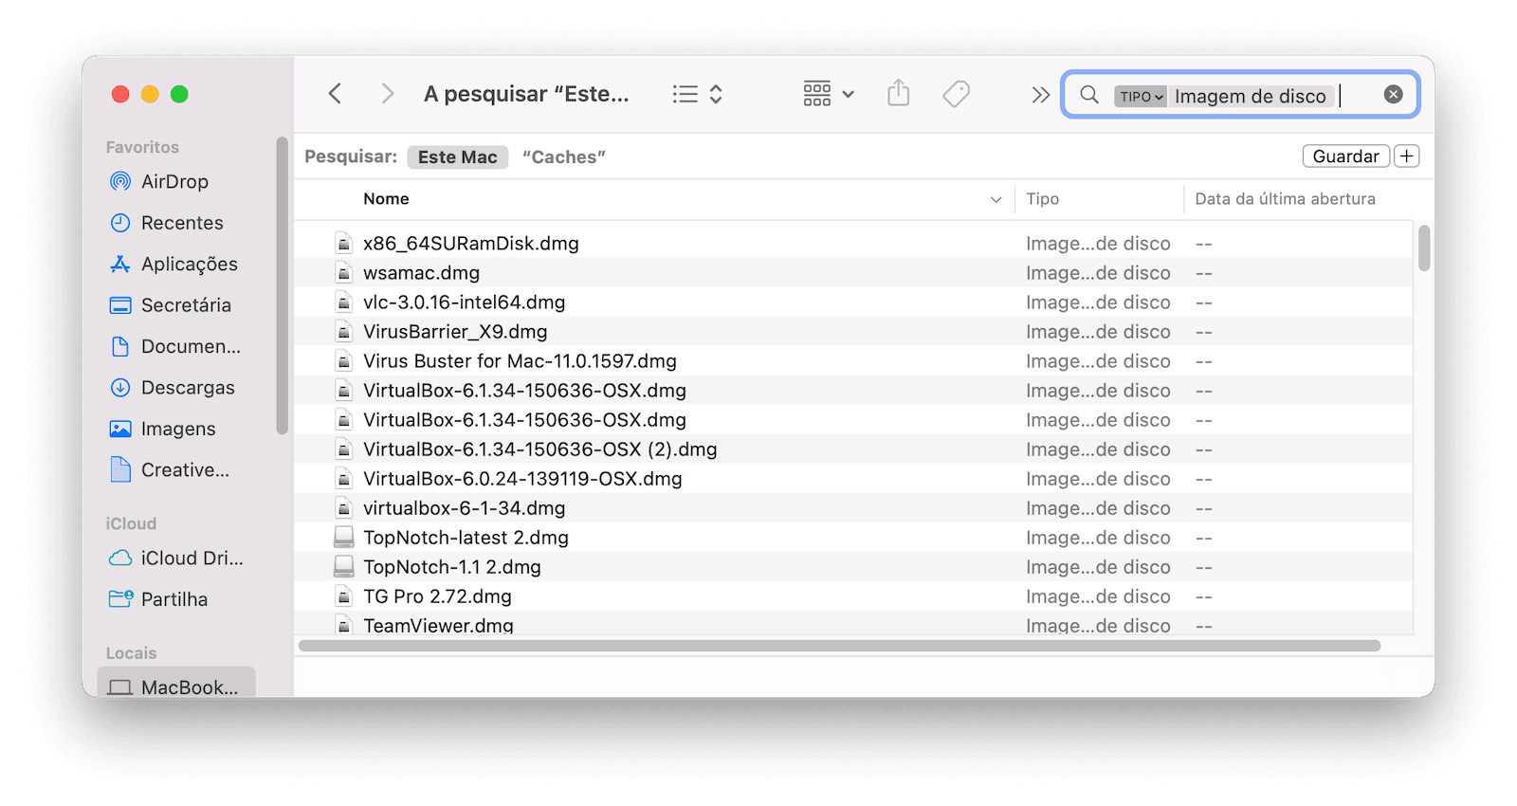Viewport: 1517px width, 806px height.
Task: Click the iCloud Drive cloud icon
Action: click(x=120, y=559)
